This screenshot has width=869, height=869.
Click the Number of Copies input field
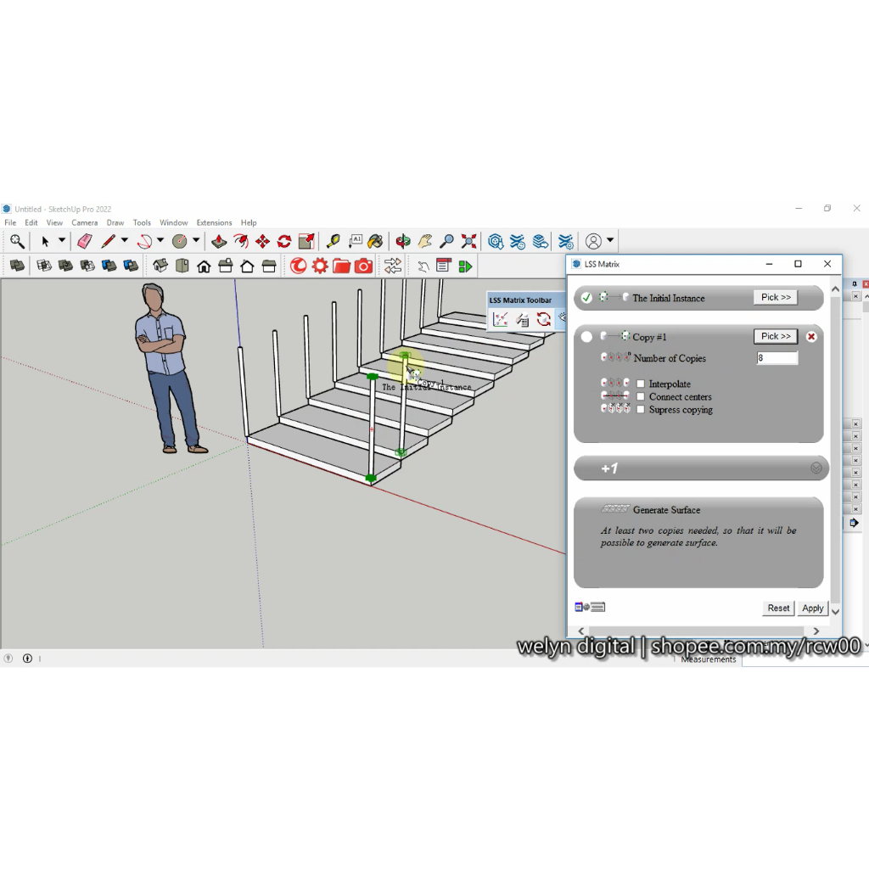(x=776, y=358)
